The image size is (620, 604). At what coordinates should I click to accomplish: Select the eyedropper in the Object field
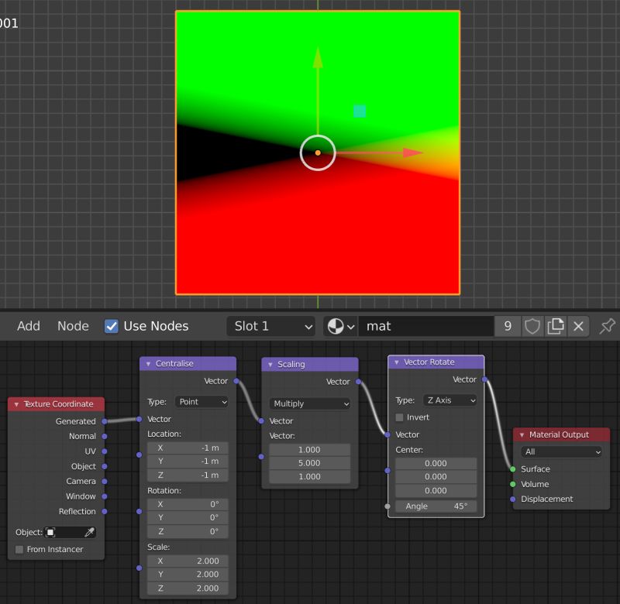click(90, 532)
